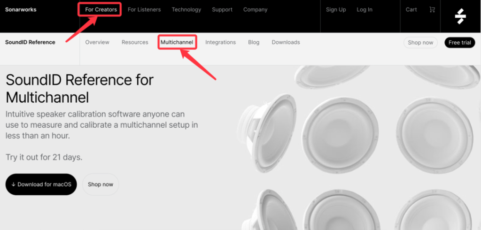
Task: Go to the SoundID Reference product home
Action: [x=30, y=42]
